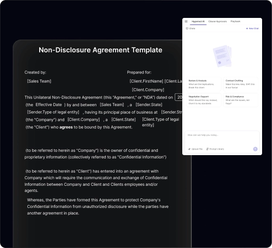Screen dimensions: 272x248
Task: Open the hamburger menu in the Hyperact panel
Action: click(x=186, y=22)
